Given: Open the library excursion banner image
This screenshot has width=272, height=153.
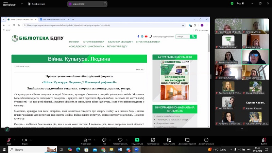Looking at the screenshot, I should (x=175, y=80).
